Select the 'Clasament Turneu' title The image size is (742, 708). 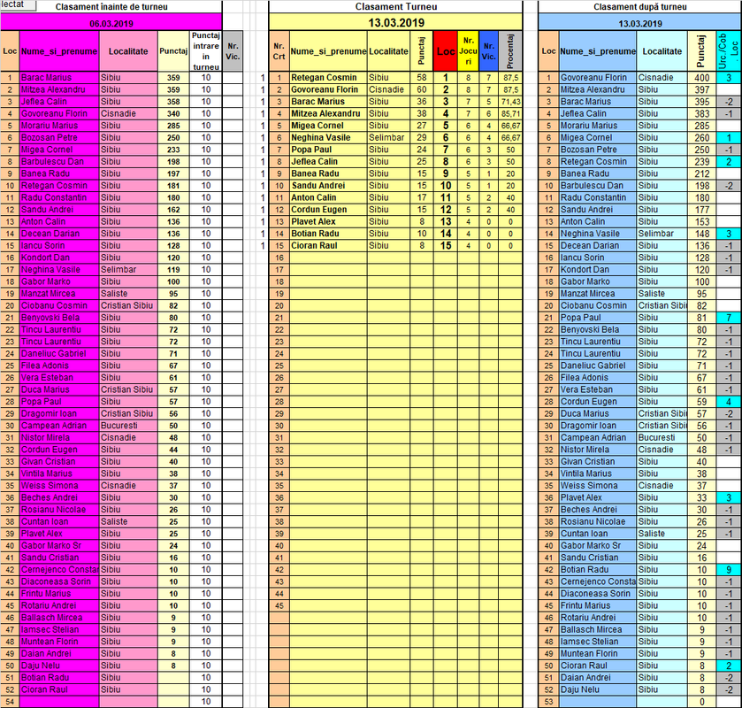(396, 6)
